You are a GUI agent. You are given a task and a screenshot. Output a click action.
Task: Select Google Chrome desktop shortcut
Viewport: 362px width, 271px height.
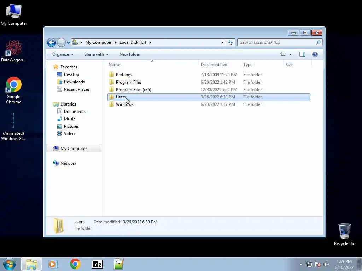[14, 90]
